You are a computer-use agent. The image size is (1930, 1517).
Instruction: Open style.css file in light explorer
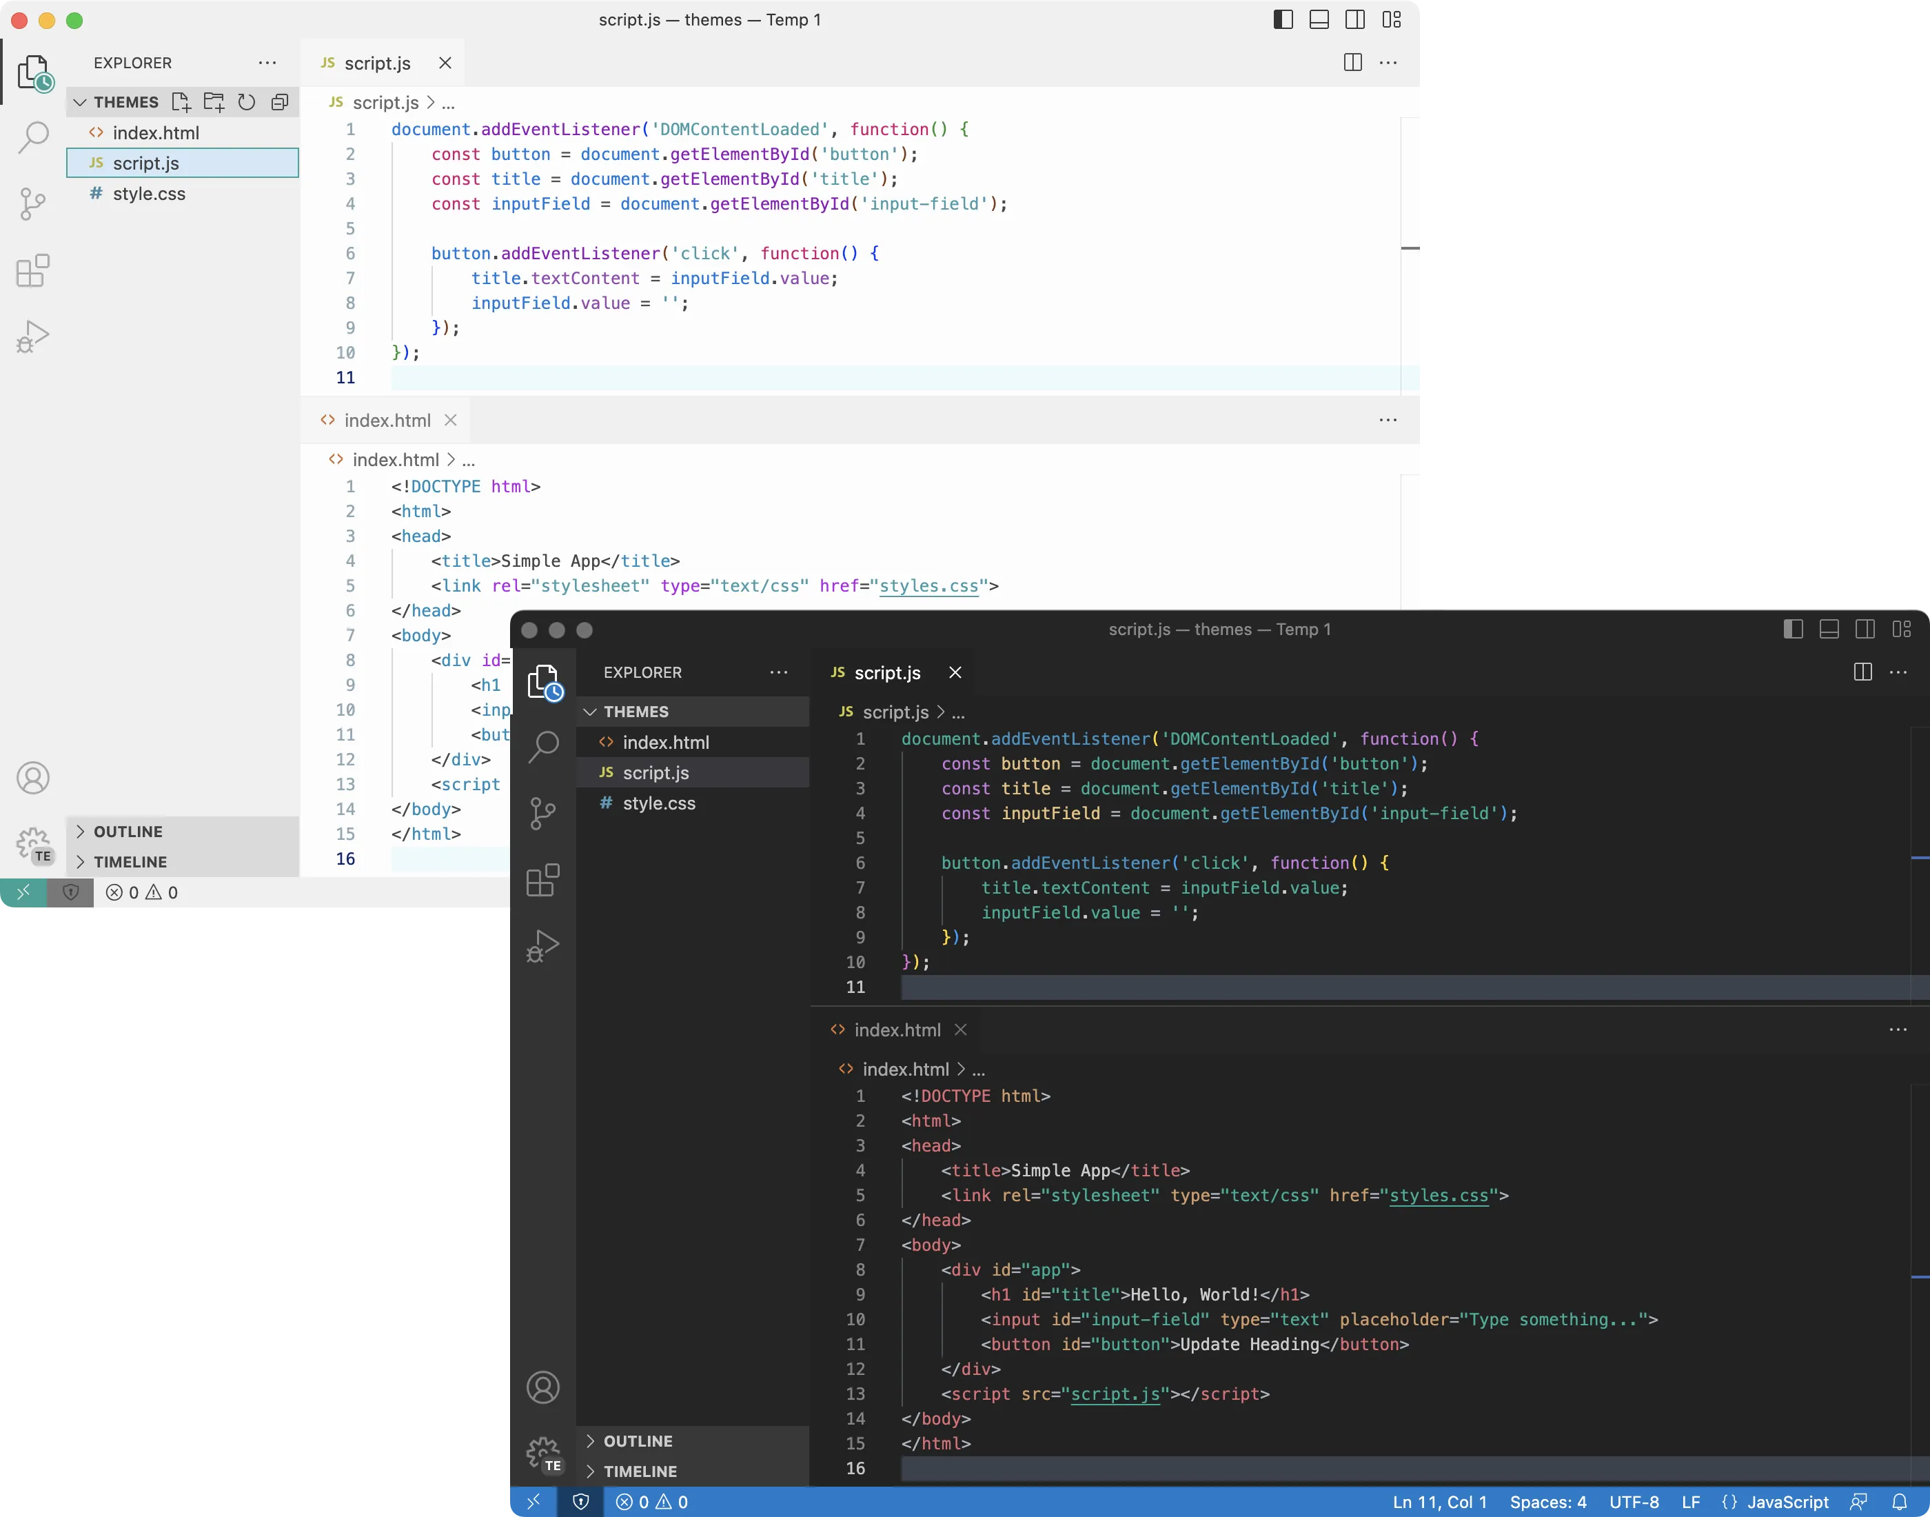pos(149,194)
